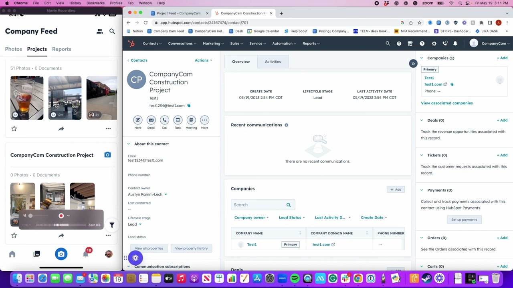
Task: Open HubSpot settings gear icon
Action: tap(434, 44)
